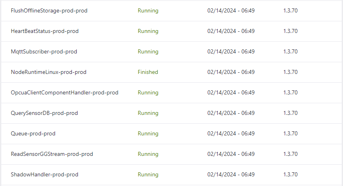Click the date in the QuerySensorDB-prod-prod row

pyautogui.click(x=231, y=113)
